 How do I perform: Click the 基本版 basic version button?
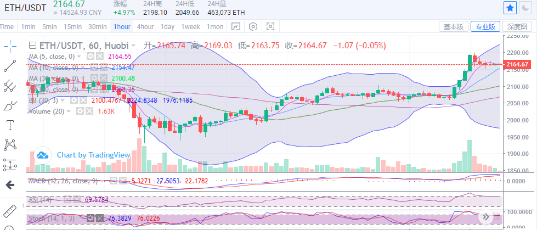(454, 26)
